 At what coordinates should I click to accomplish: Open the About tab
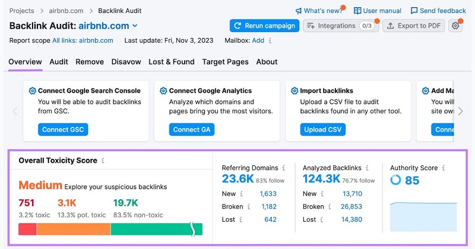[x=267, y=62]
